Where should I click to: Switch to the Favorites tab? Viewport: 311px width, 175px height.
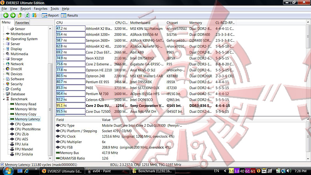22,23
